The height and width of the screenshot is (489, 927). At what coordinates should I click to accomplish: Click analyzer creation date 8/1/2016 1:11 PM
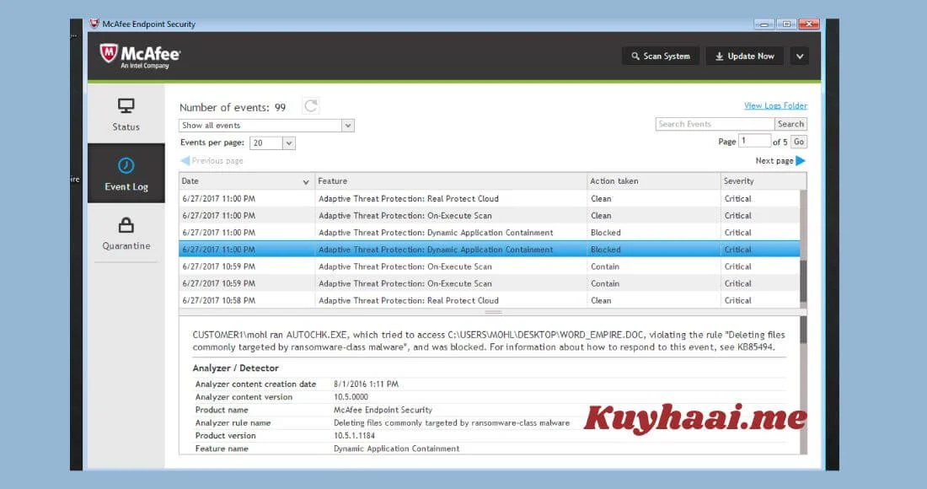pos(366,384)
